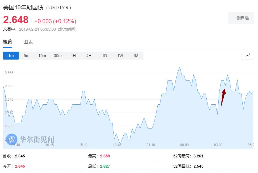Open the chart type line icon
Image resolution: width=258 pixels, height=173 pixels.
(x=248, y=55)
